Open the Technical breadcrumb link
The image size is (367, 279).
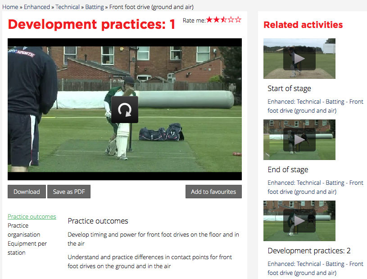pyautogui.click(x=68, y=7)
